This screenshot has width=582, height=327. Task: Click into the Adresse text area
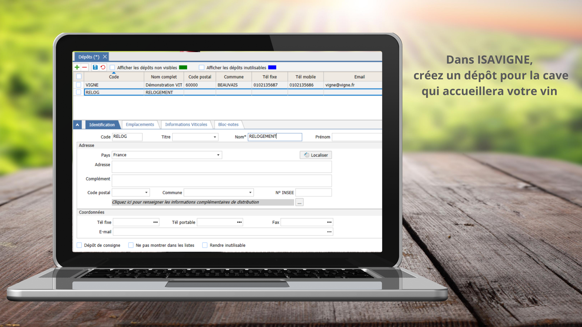click(222, 167)
